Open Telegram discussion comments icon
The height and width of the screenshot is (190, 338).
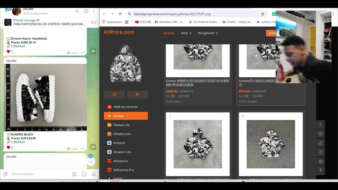(86, 11)
